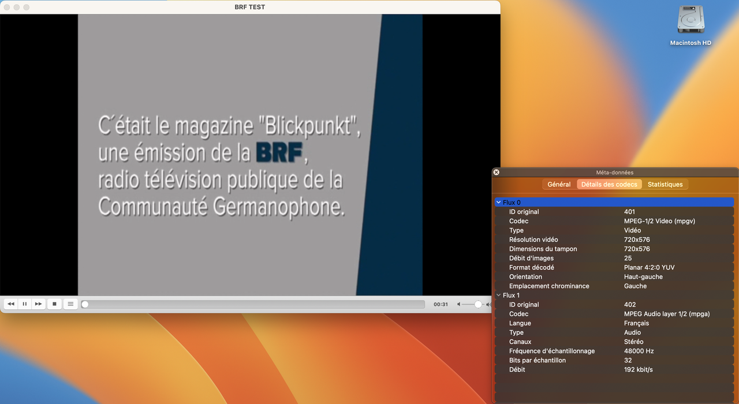Screen dimensions: 739x404
Task: Select 'Bits par échantillon' row label
Action: 537,360
